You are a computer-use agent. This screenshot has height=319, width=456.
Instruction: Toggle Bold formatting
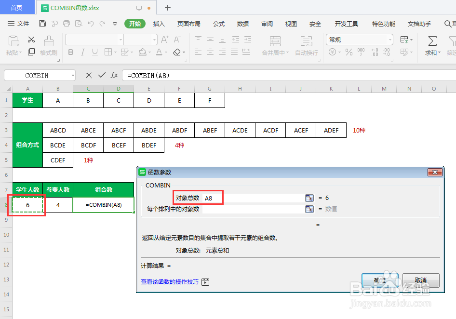(x=71, y=52)
